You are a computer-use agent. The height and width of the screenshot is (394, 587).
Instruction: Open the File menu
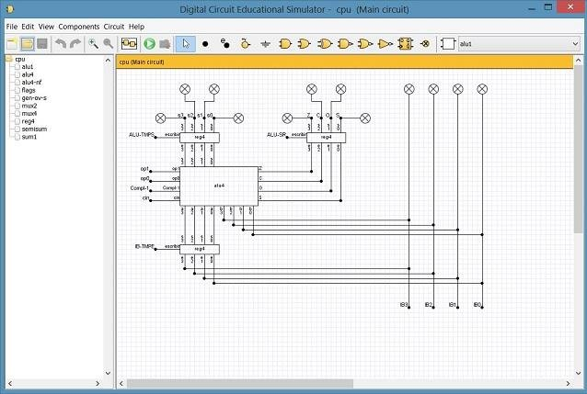click(12, 27)
